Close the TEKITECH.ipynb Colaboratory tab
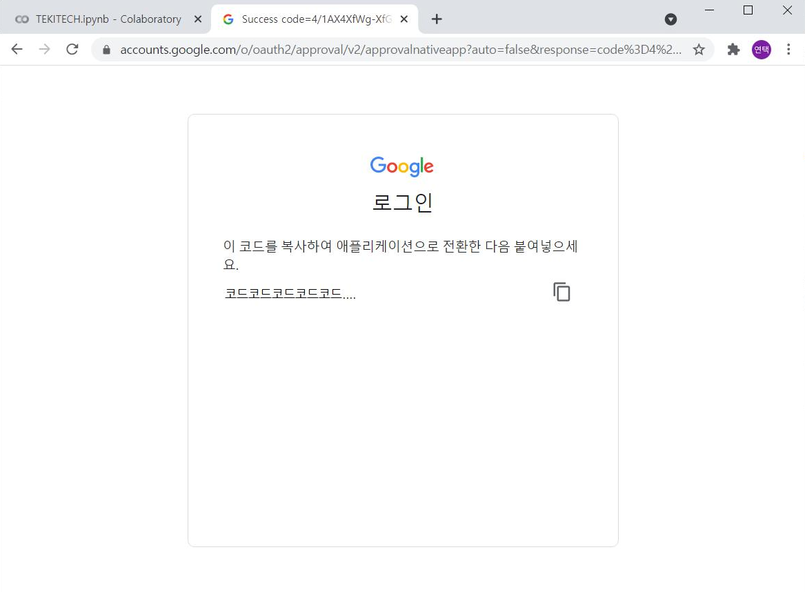The image size is (805, 592). pos(198,19)
